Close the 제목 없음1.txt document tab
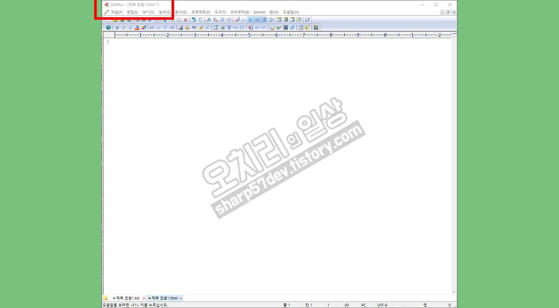 click(144, 298)
